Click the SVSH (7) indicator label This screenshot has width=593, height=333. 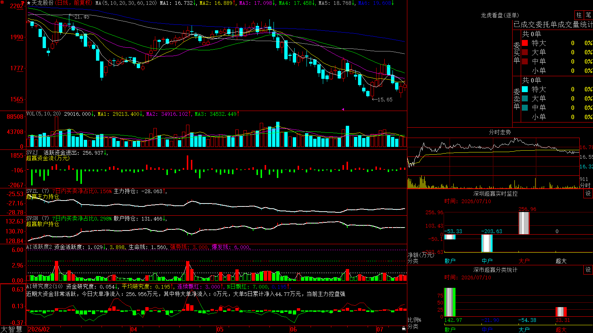pyautogui.click(x=37, y=219)
